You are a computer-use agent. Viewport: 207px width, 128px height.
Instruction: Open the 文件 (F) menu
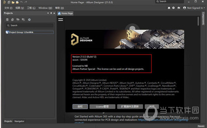pos(8,8)
